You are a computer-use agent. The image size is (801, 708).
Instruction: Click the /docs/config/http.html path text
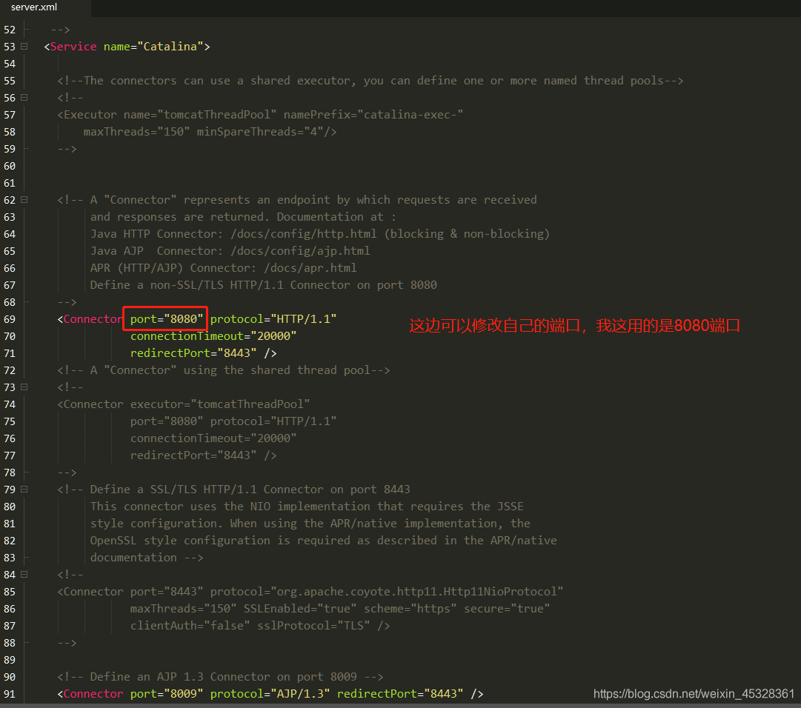[304, 234]
